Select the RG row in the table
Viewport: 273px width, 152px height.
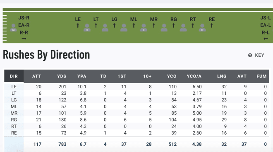(x=136, y=120)
